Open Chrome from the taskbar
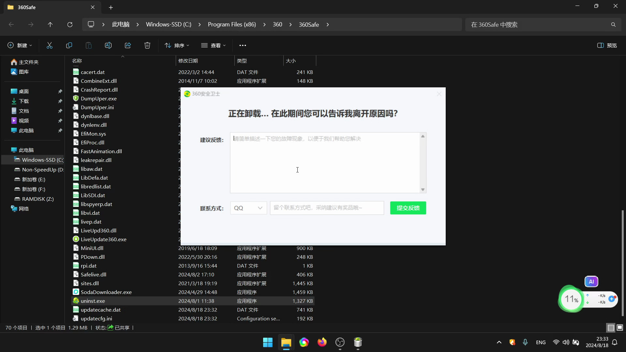626x352 pixels. pyautogui.click(x=304, y=342)
